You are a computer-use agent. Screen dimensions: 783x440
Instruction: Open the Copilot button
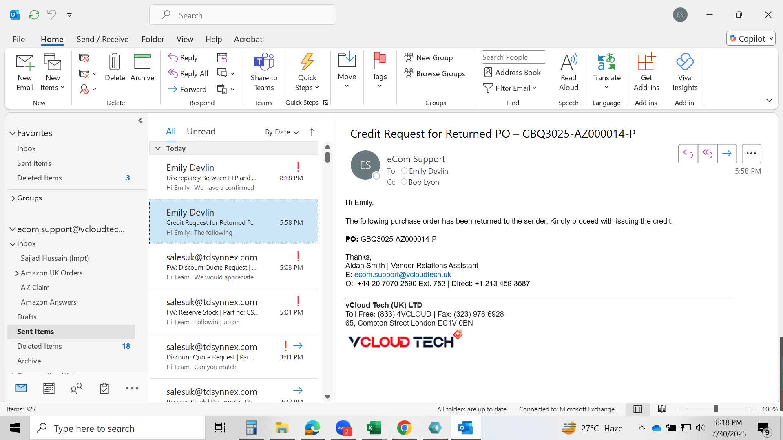coord(751,39)
